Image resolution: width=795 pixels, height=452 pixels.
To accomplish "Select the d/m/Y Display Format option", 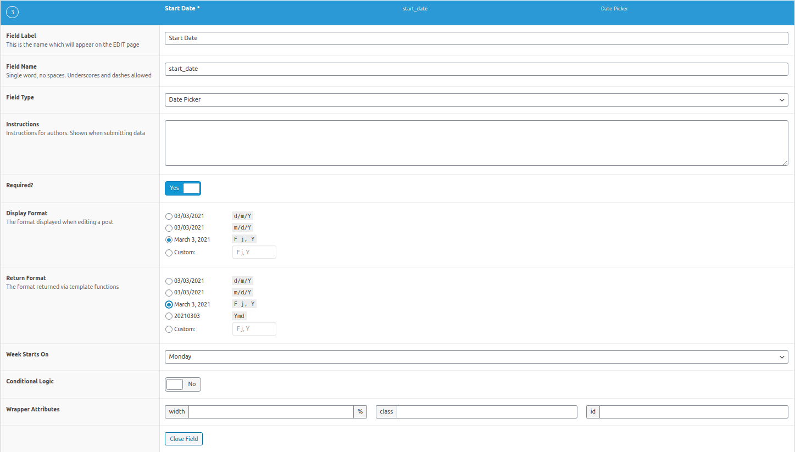I will [169, 216].
